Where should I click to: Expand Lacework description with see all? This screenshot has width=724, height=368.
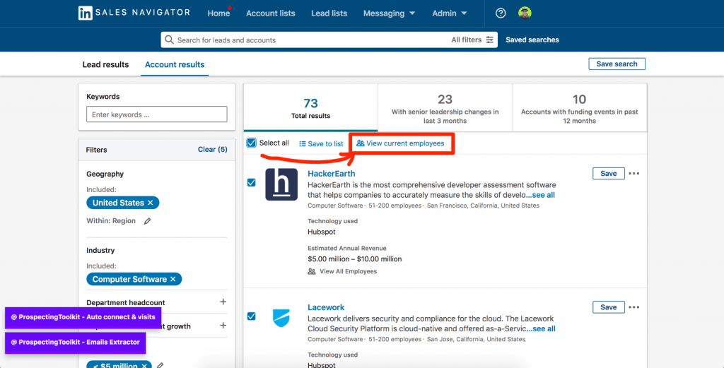coord(541,329)
